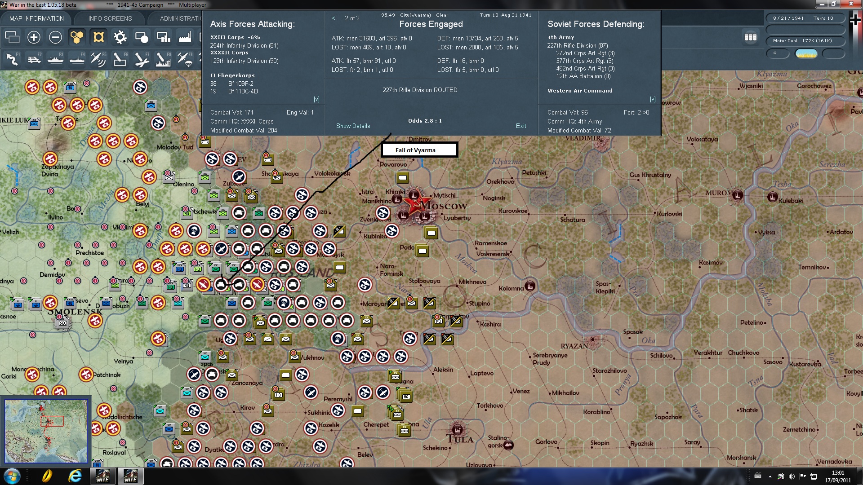Show hidden system tray icons
Image resolution: width=863 pixels, height=485 pixels.
[x=770, y=476]
